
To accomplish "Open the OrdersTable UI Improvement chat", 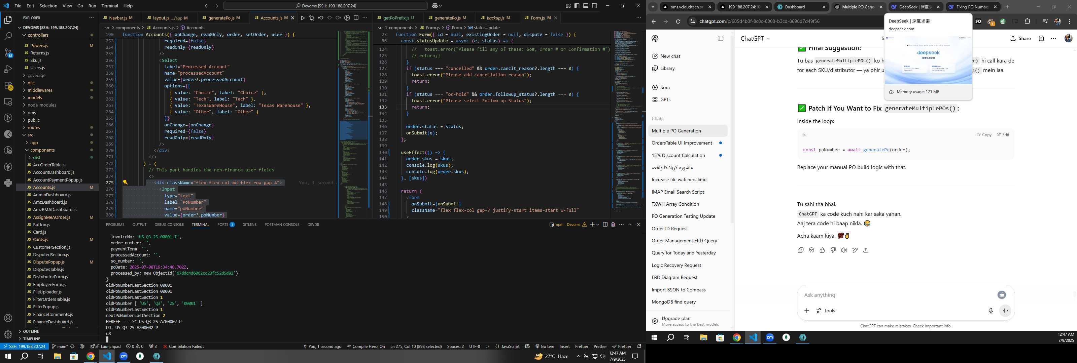I will tap(688, 143).
